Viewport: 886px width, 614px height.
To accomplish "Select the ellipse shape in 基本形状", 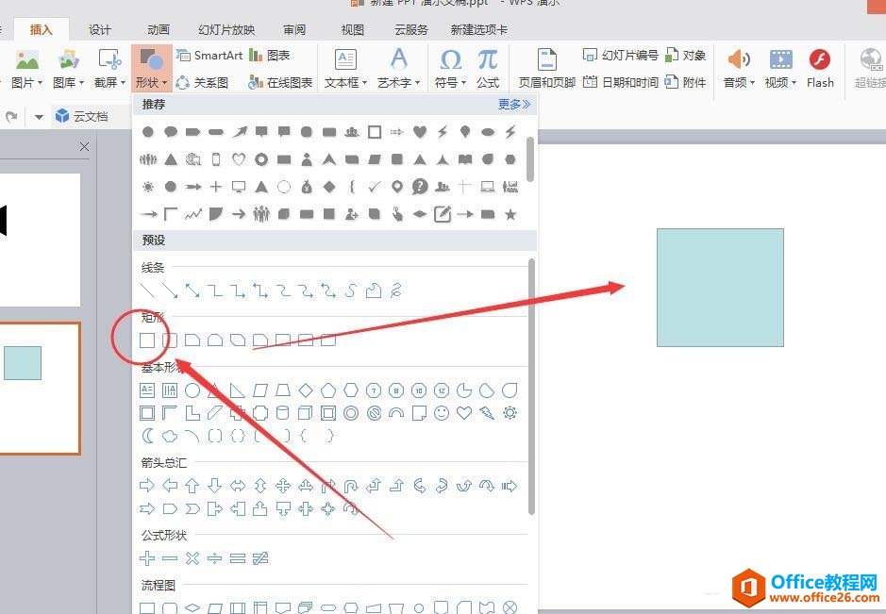I will tap(192, 390).
